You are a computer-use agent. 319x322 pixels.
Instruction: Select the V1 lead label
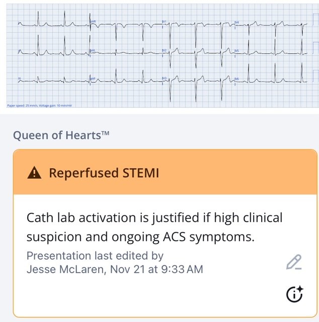[164, 22]
